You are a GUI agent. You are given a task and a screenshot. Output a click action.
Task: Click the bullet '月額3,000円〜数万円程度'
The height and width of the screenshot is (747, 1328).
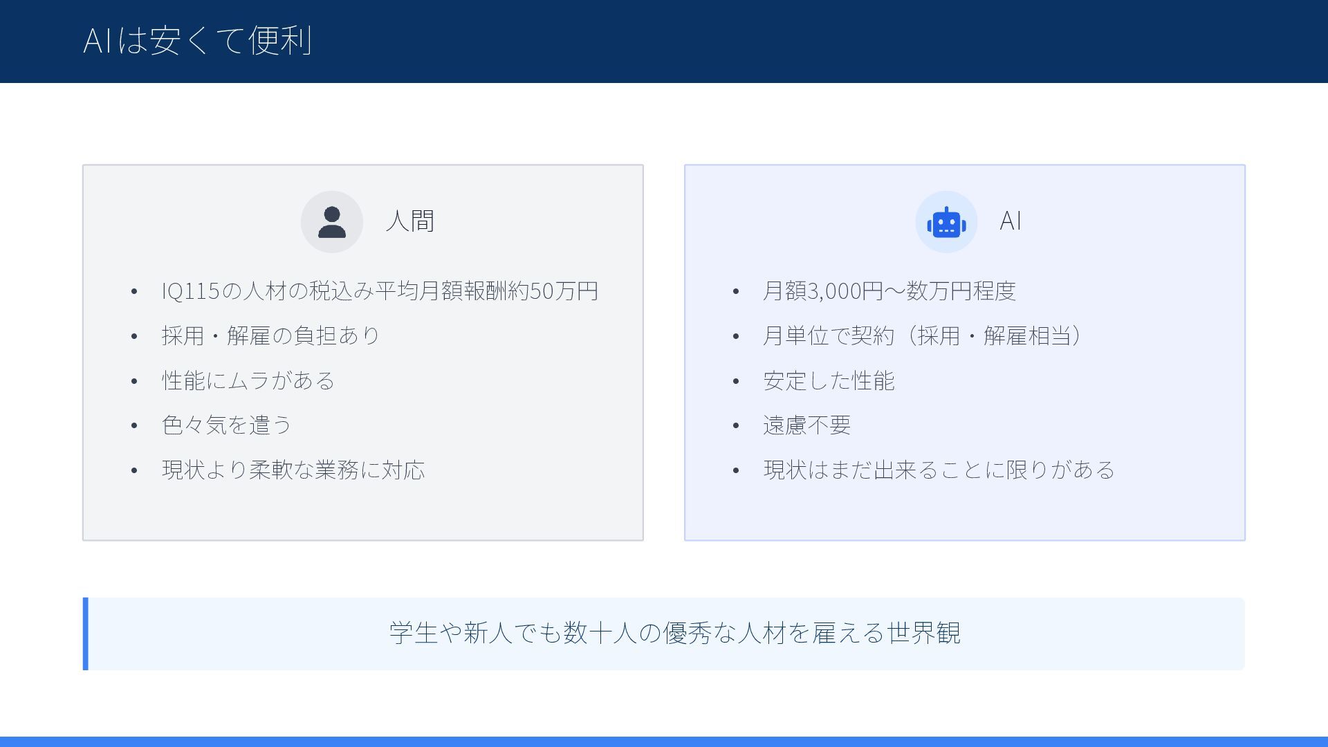[889, 291]
